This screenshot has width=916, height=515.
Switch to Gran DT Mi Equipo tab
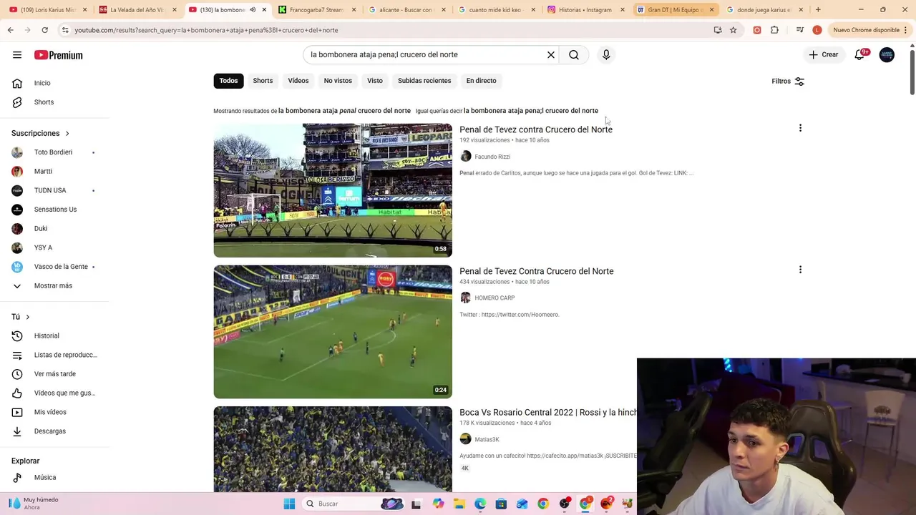[676, 10]
